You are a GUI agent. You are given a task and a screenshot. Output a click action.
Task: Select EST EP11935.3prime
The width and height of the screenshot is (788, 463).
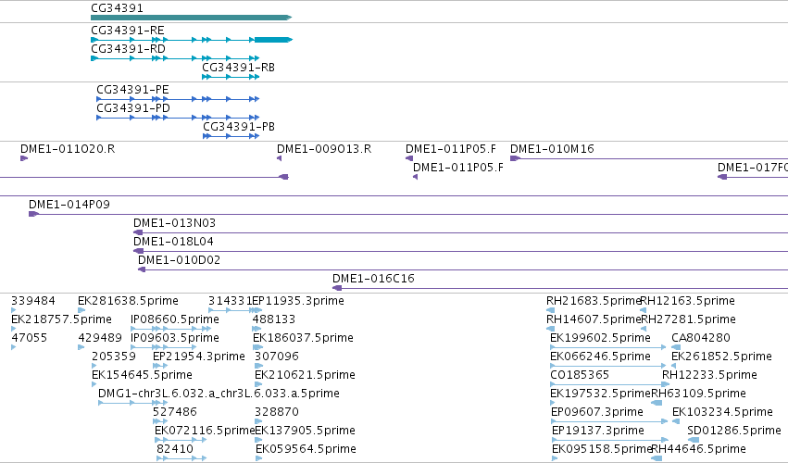[x=298, y=301]
